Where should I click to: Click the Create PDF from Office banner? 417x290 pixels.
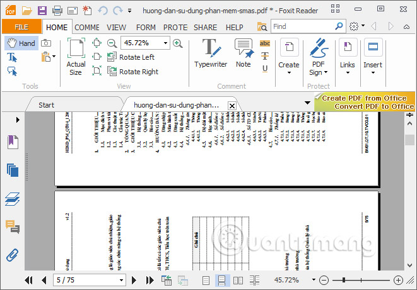pyautogui.click(x=365, y=102)
